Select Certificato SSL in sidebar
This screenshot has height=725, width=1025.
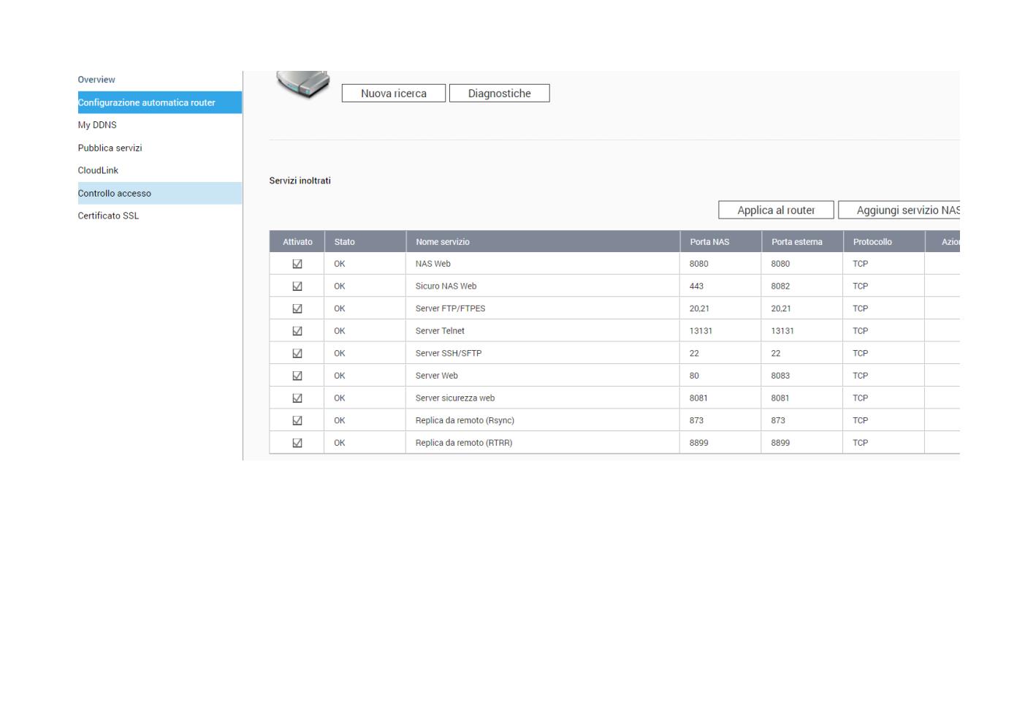[x=108, y=216]
